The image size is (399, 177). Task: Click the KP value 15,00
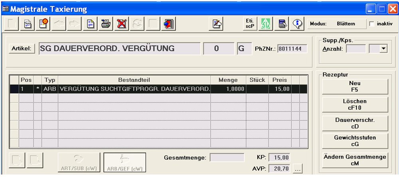(279, 158)
